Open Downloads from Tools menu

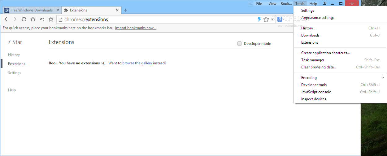[x=340, y=35]
